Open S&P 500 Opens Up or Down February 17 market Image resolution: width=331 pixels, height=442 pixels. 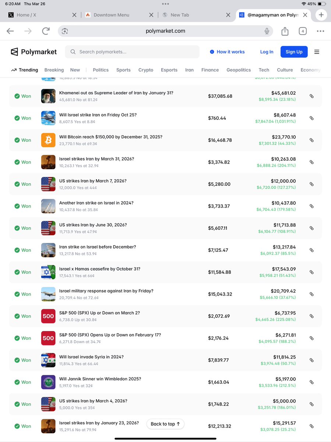click(x=110, y=335)
